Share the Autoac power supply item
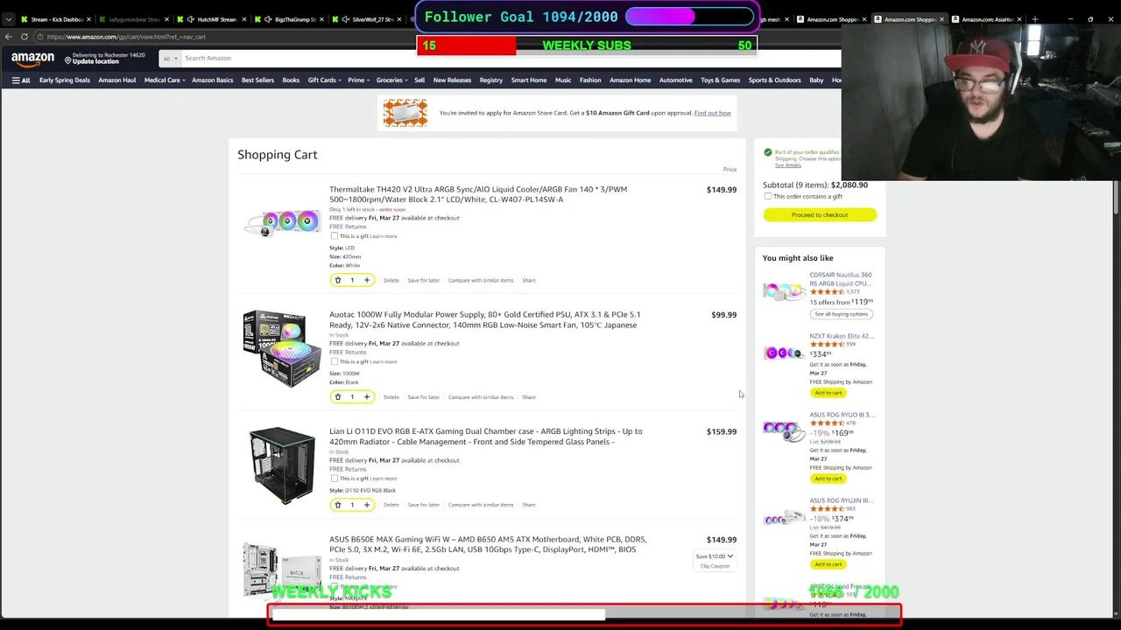The height and width of the screenshot is (630, 1121). click(529, 397)
